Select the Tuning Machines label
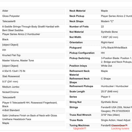 (x=80, y=125)
